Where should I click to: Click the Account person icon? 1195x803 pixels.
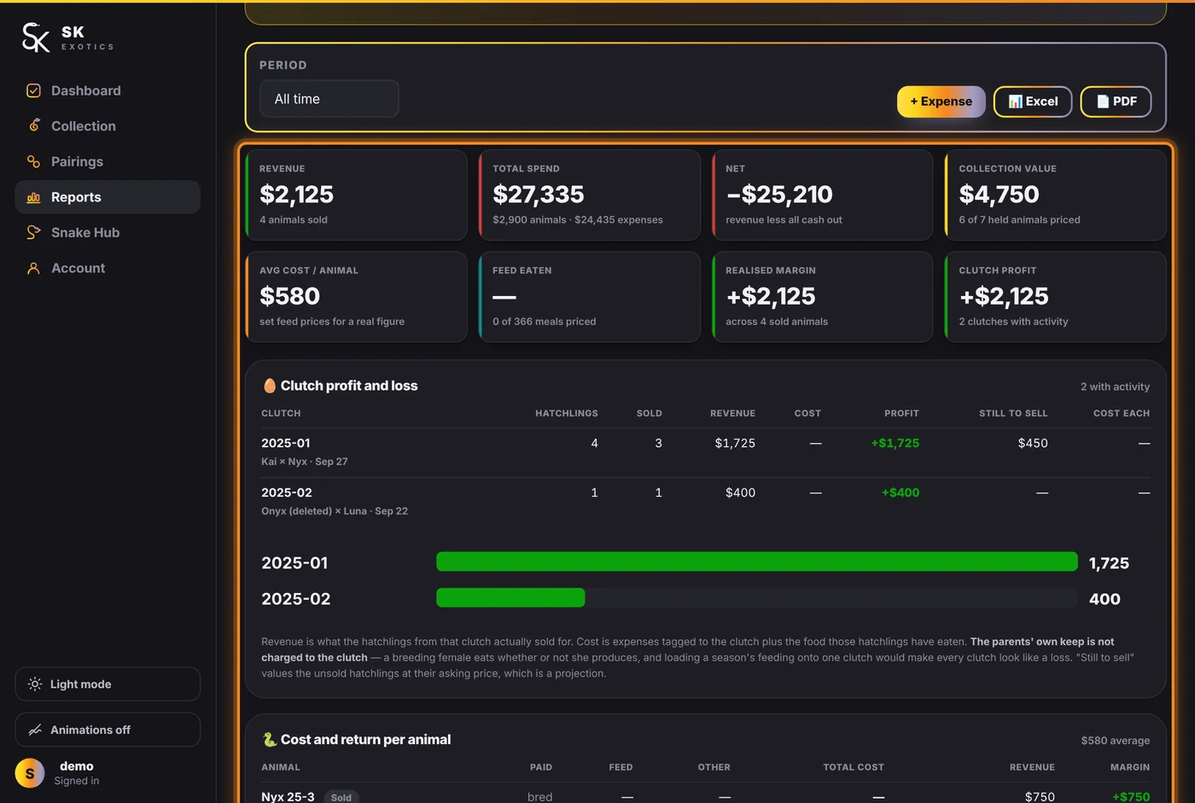[33, 268]
